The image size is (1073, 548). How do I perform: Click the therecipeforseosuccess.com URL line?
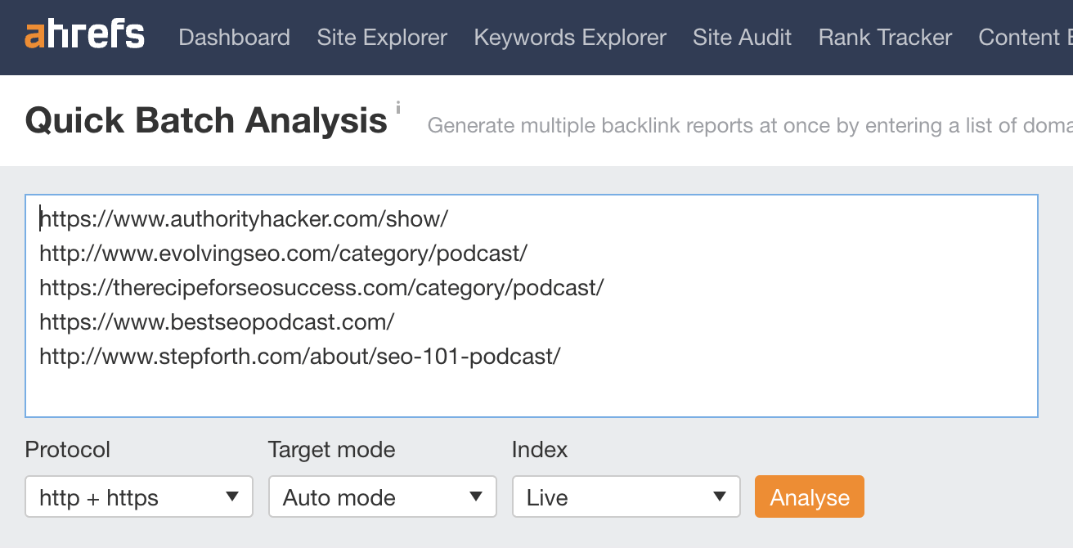[x=321, y=288]
